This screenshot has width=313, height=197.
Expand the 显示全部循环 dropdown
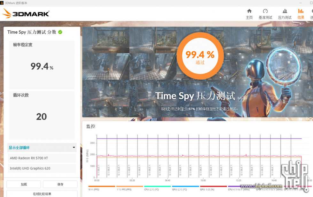[x=42, y=148]
